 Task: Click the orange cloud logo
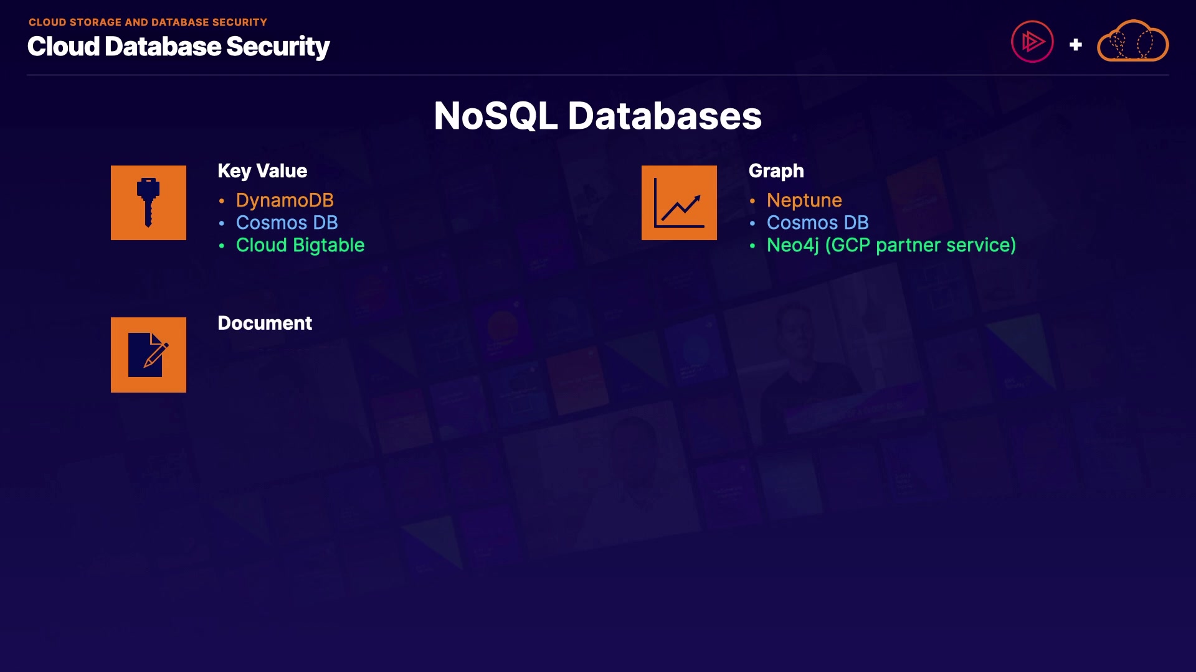(1132, 42)
